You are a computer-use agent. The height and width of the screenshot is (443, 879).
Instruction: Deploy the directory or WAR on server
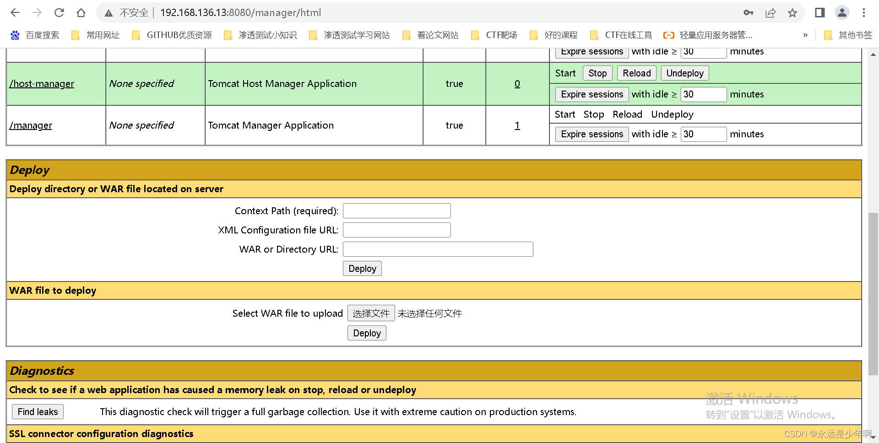coord(362,269)
